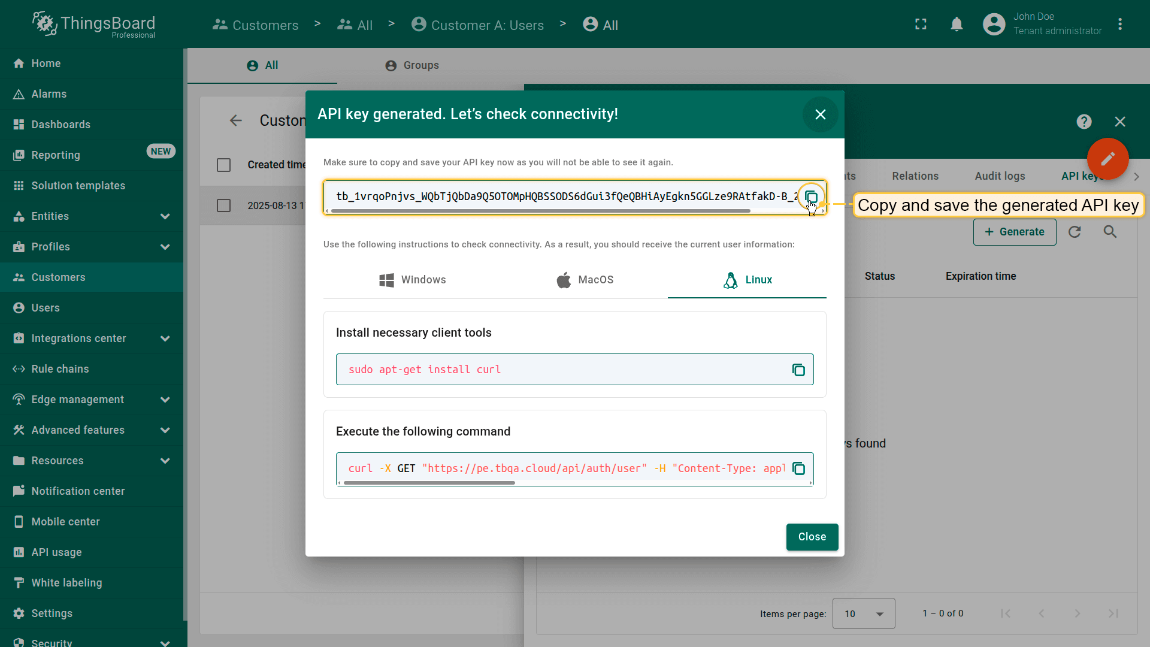The image size is (1150, 647).
Task: Toggle fullscreen mode icon
Action: coord(921,25)
